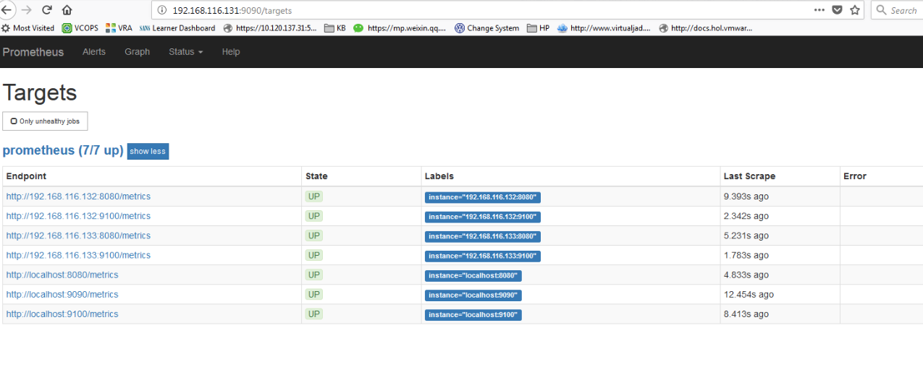Save to Pocket icon
The image size is (923, 380).
coord(837,10)
